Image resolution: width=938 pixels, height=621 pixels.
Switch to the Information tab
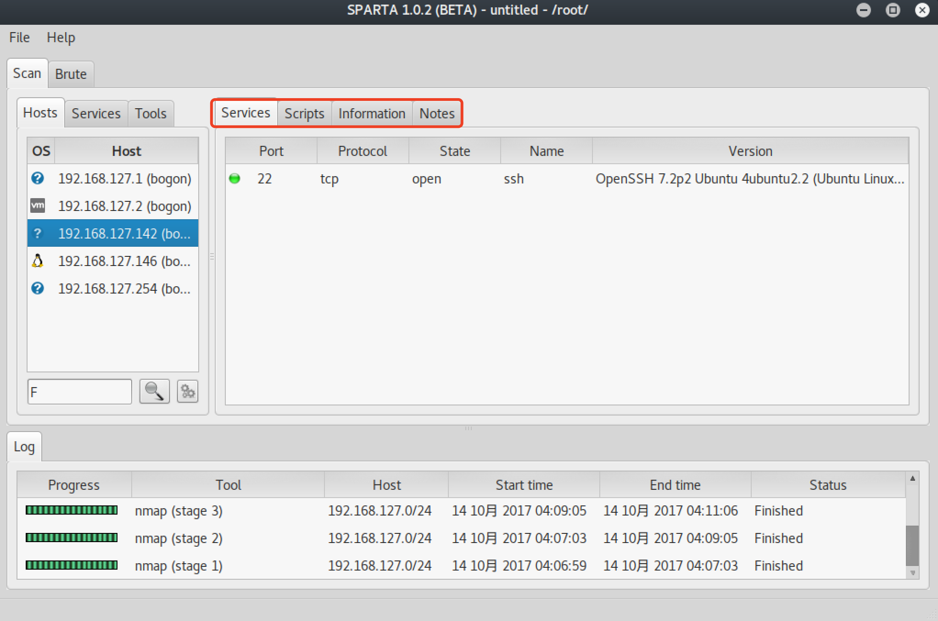coord(372,113)
